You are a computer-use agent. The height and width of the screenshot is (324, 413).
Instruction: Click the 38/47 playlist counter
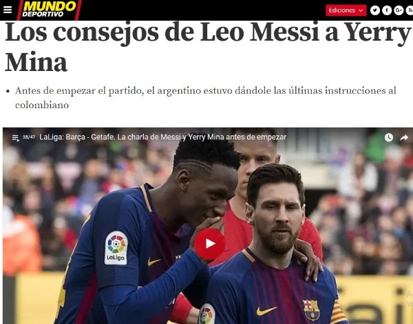point(29,137)
